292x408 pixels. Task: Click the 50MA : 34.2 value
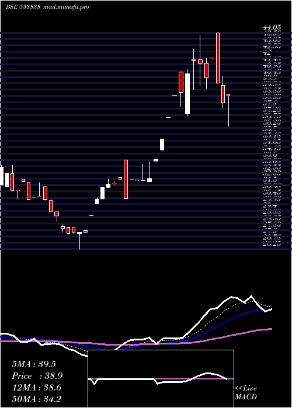(36, 399)
